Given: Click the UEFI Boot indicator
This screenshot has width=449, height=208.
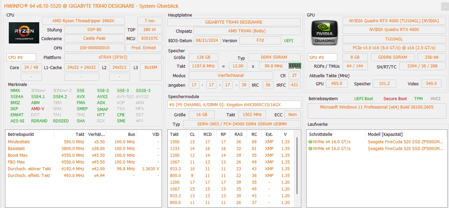Looking at the screenshot, I should coord(363,99).
